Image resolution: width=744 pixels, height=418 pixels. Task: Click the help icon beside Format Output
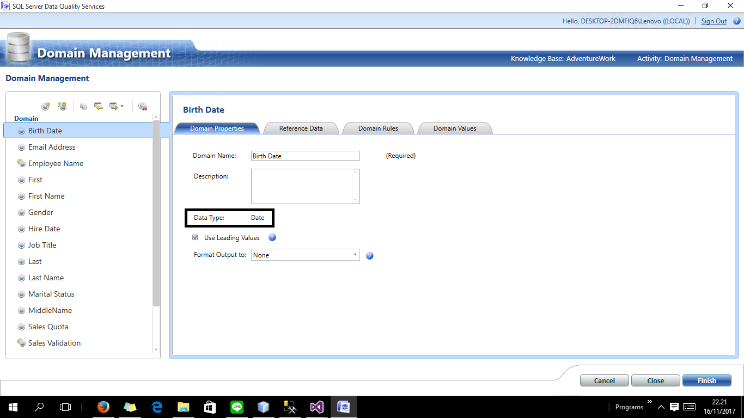[369, 255]
